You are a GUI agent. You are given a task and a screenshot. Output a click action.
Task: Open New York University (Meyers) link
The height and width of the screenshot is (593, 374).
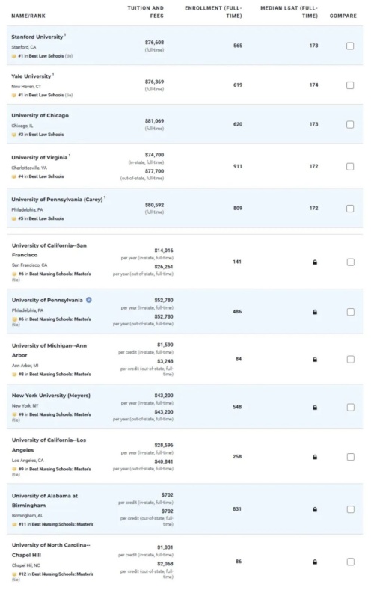(51, 395)
